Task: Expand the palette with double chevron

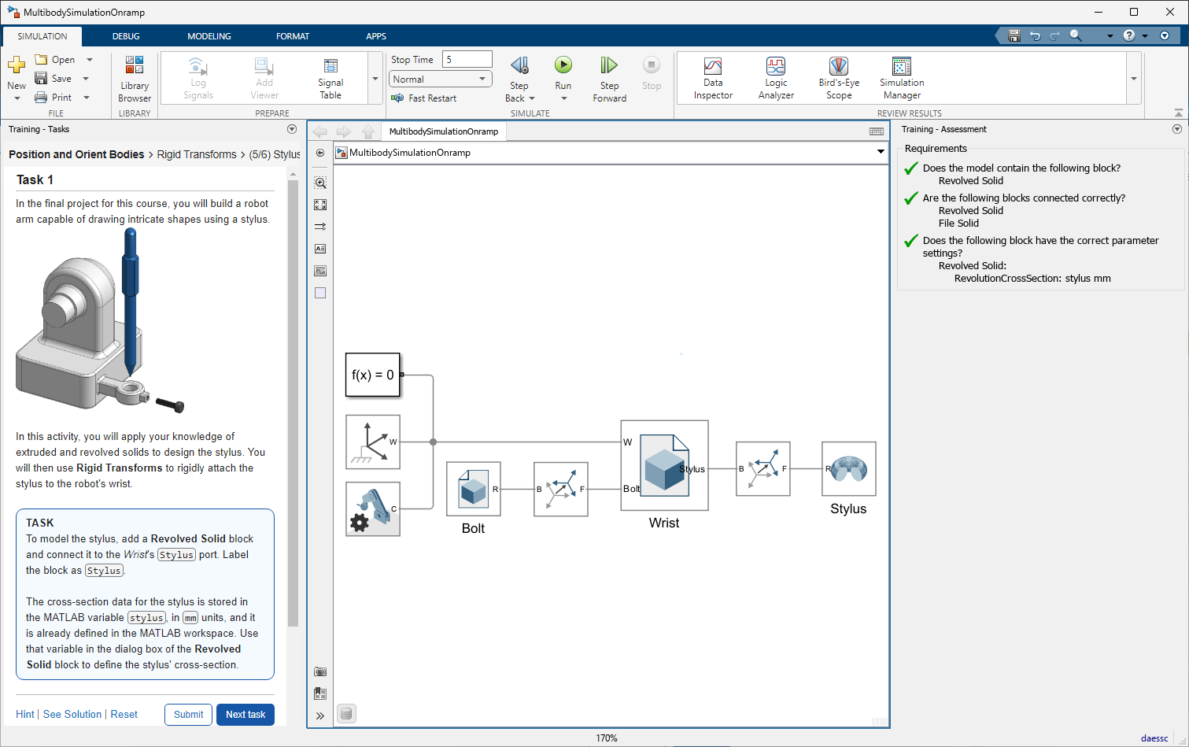Action: coord(320,716)
